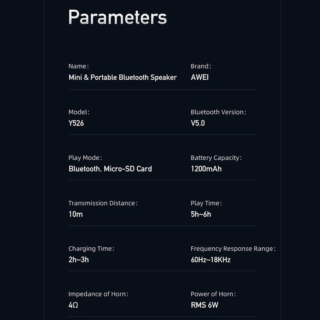
Task: Click the 10m distance value
Action: (x=76, y=214)
